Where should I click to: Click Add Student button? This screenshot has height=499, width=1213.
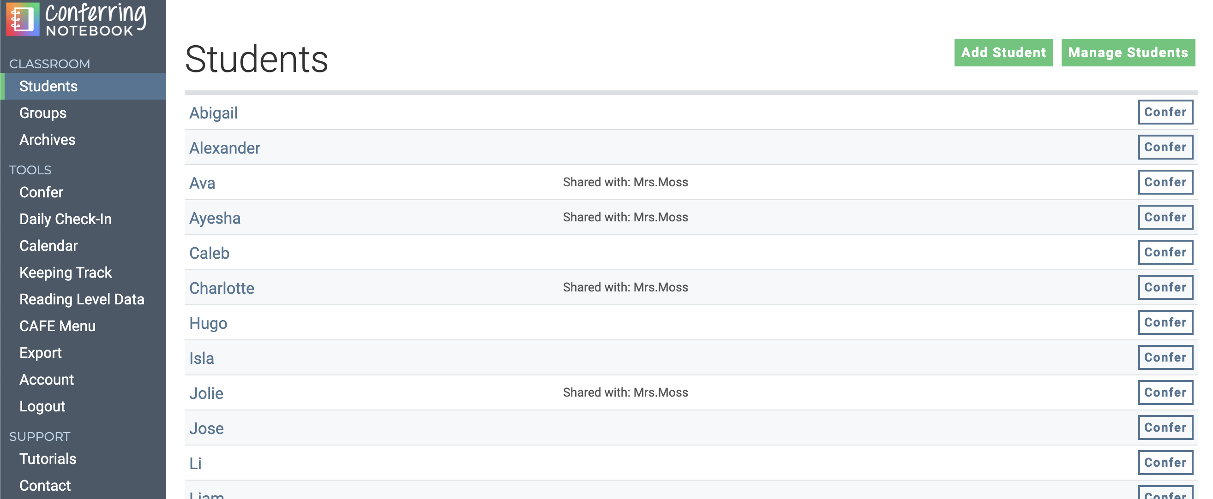(1003, 52)
